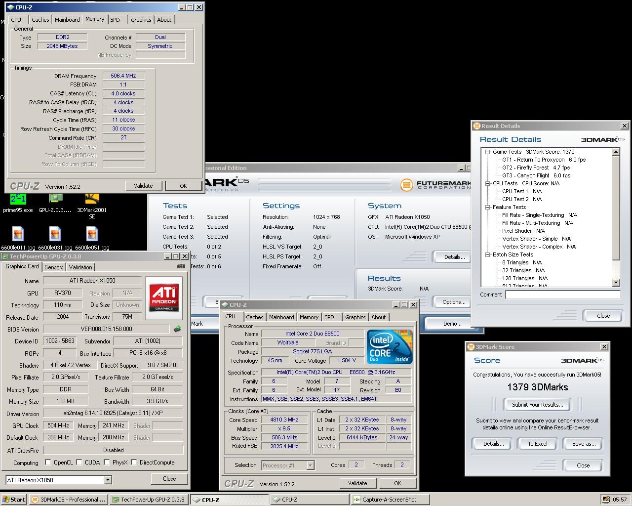632x506 pixels.
Task: Click the GPU-Z title bar icon
Action: pos(5,256)
